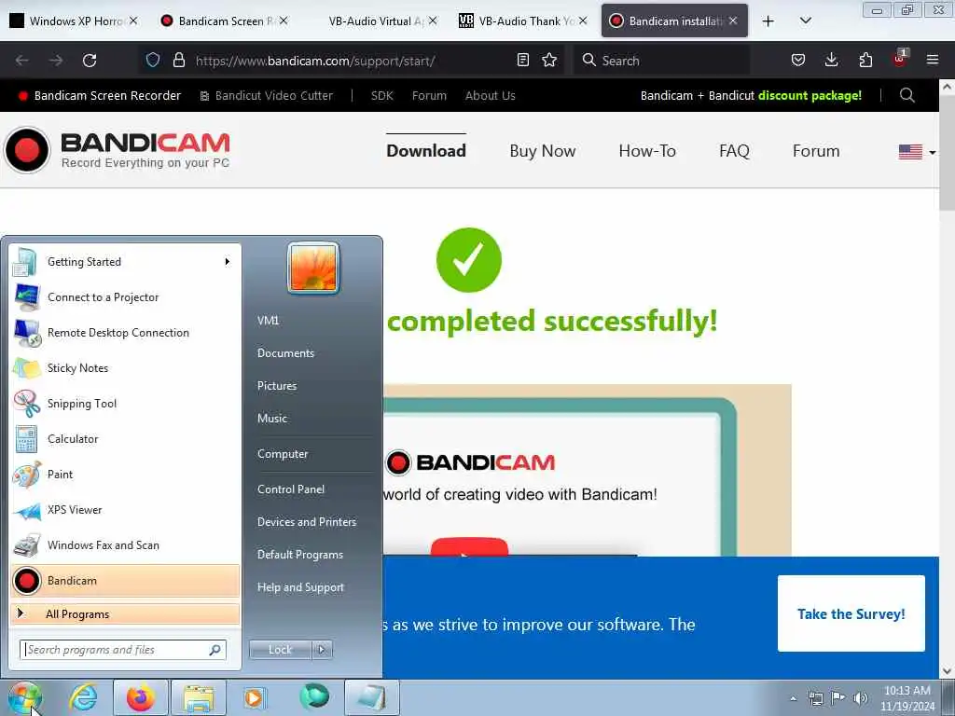Click the taskbar clock and date
This screenshot has width=955, height=716.
coord(907,697)
